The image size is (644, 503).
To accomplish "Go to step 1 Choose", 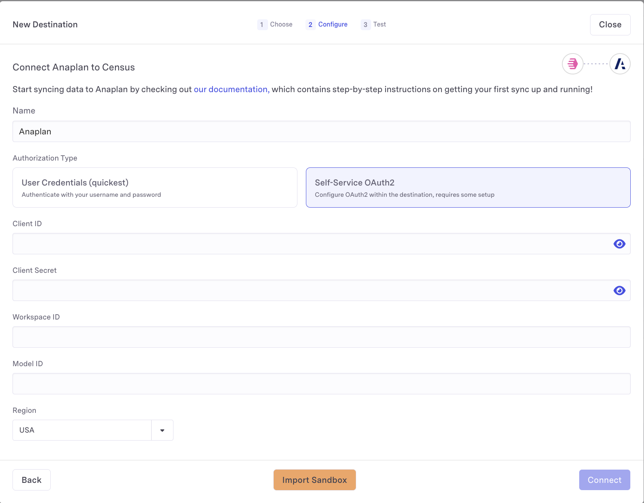I will 275,25.
